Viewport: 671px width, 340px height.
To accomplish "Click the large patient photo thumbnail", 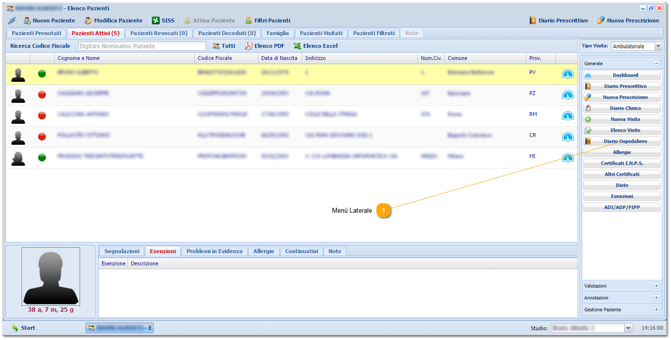I will tap(50, 276).
